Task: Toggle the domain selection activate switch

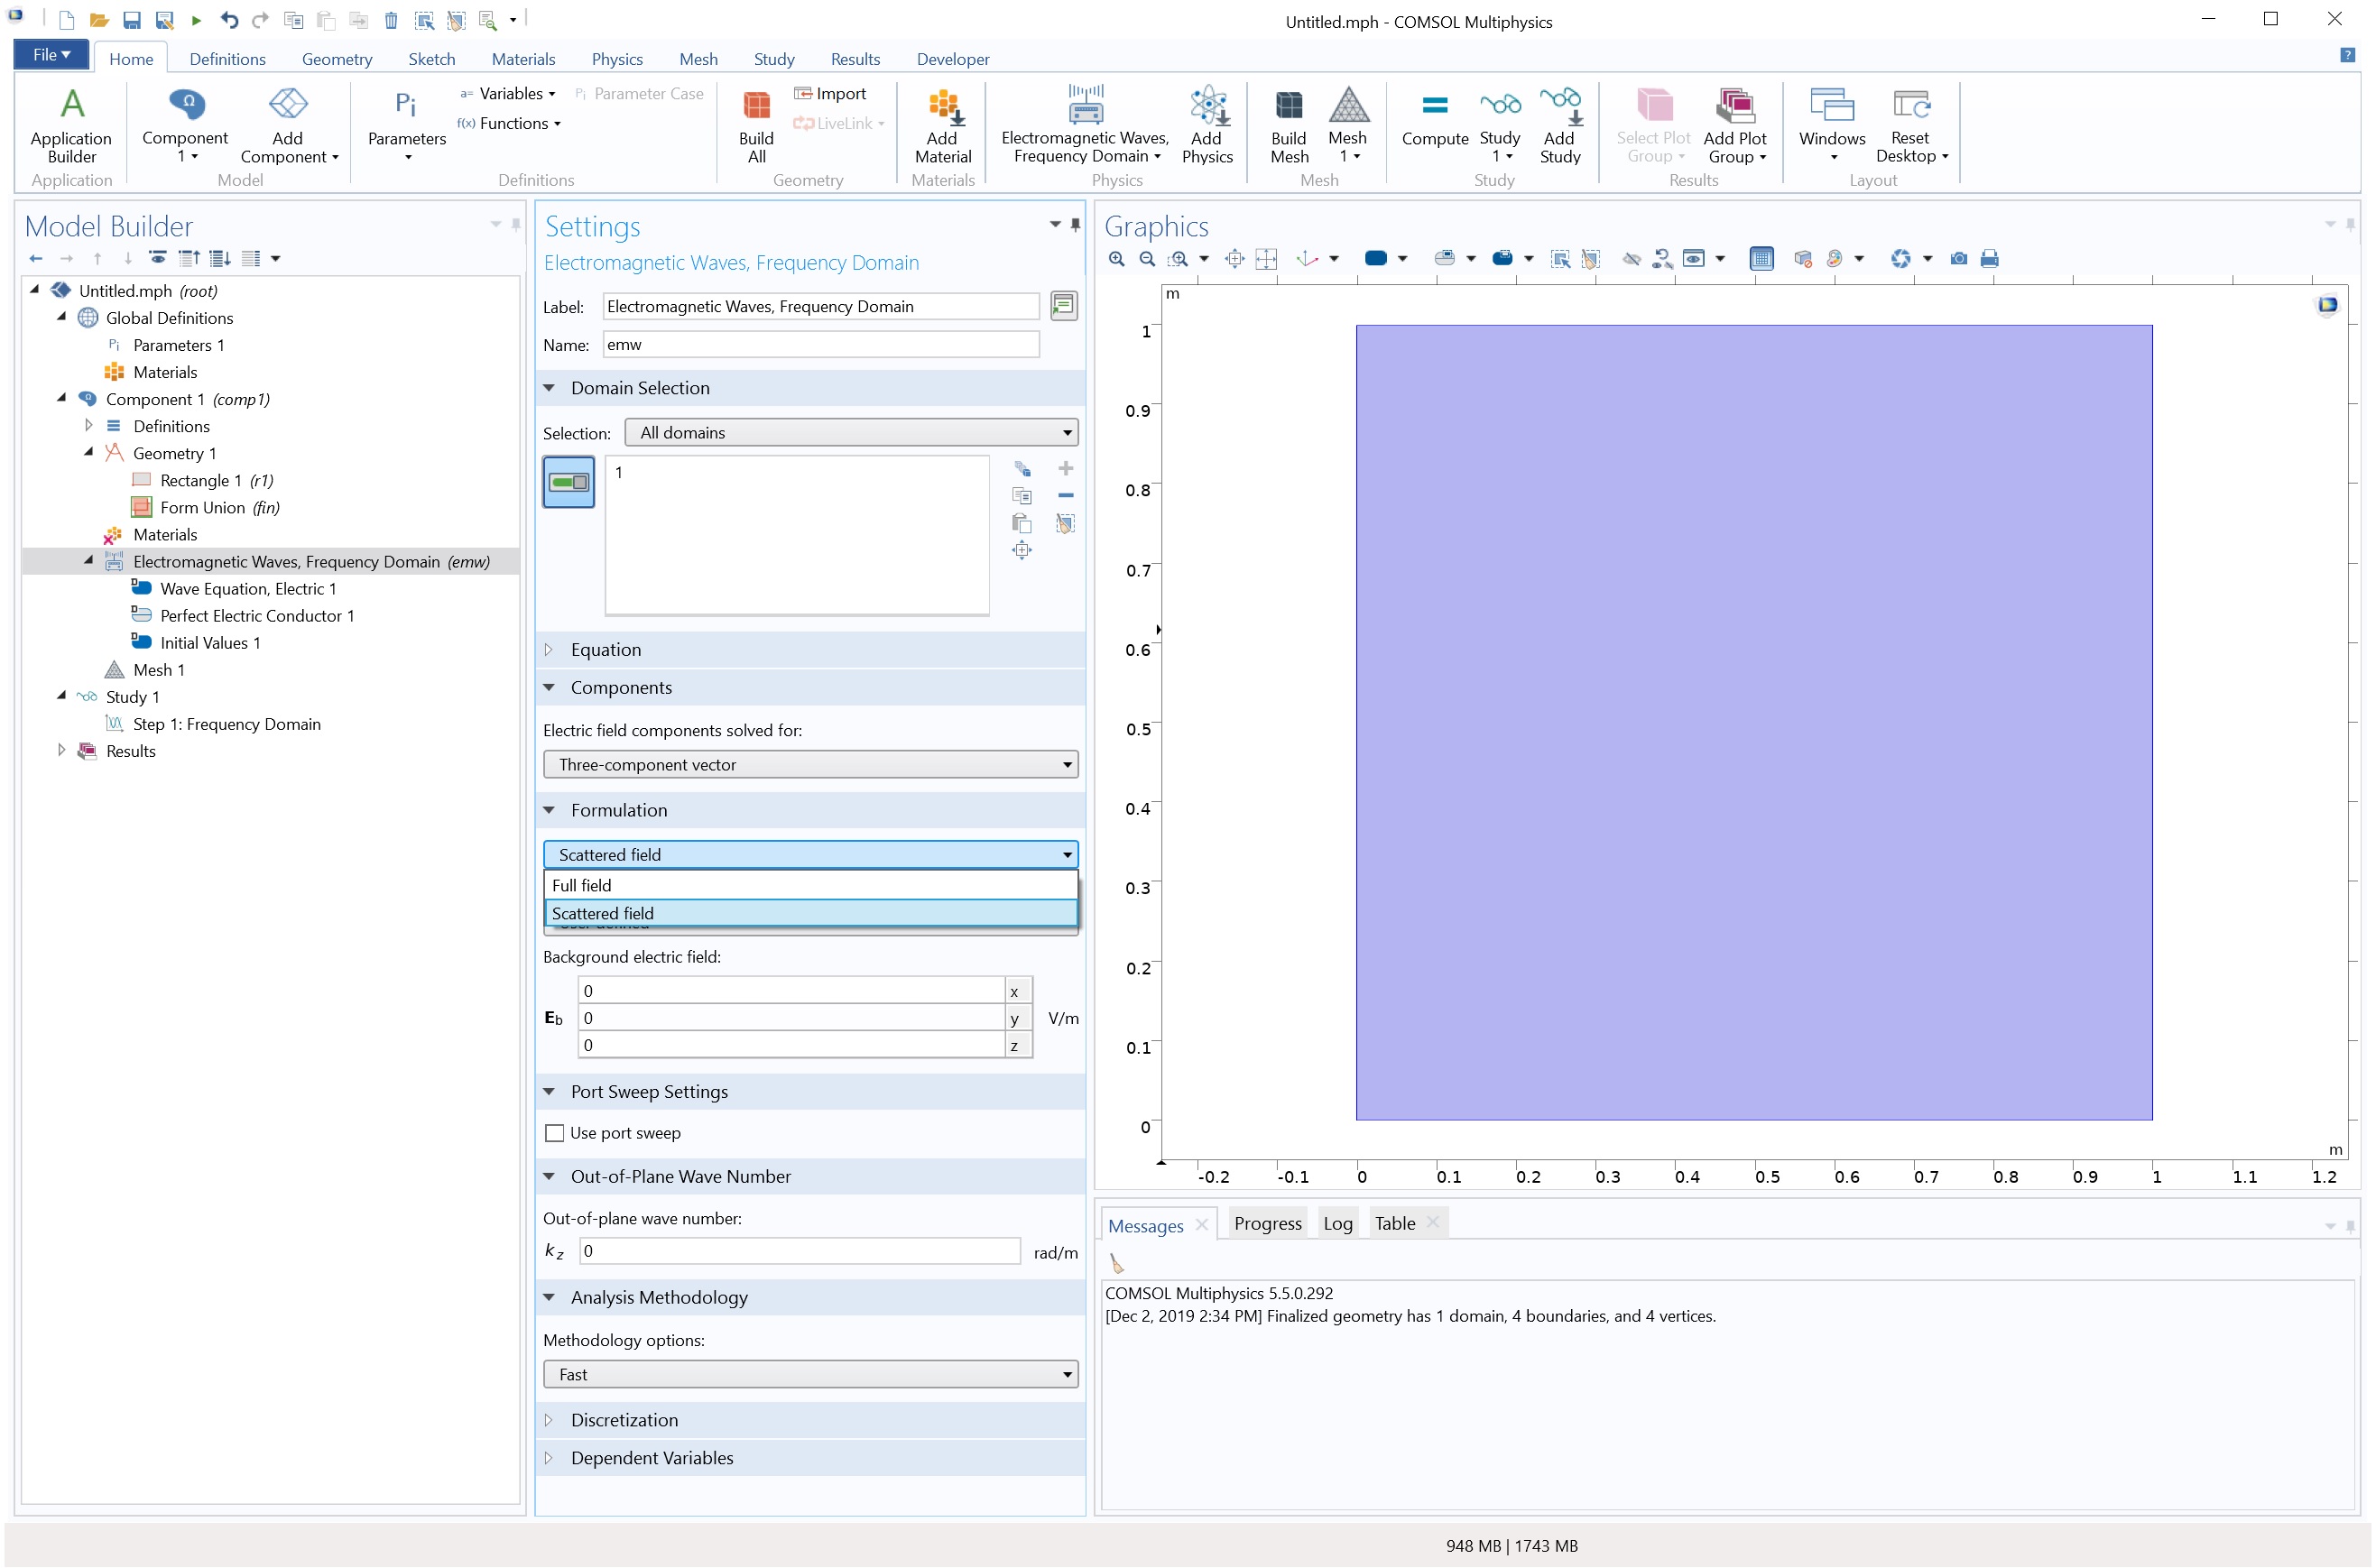Action: click(569, 482)
